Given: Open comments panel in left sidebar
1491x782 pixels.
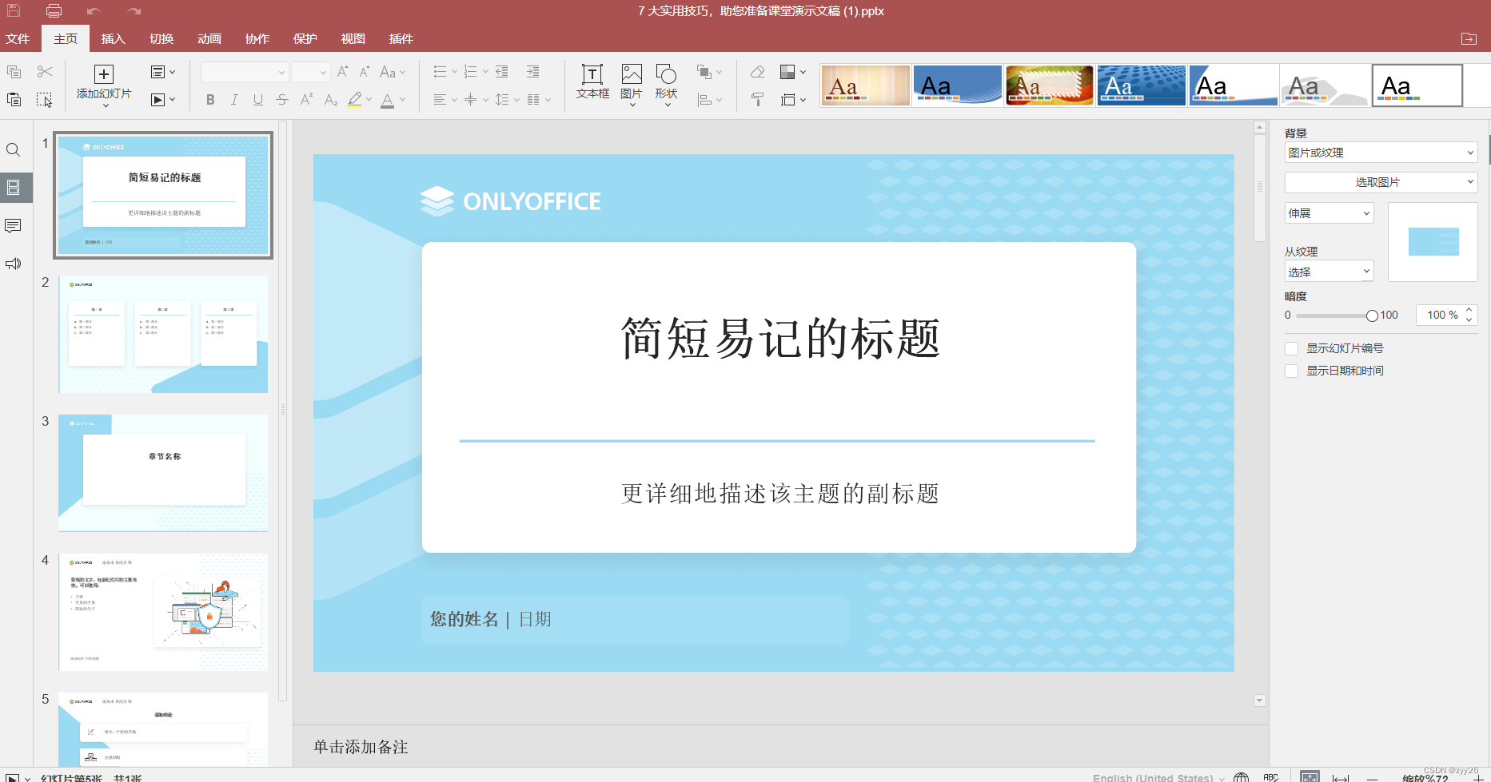Looking at the screenshot, I should [x=14, y=226].
